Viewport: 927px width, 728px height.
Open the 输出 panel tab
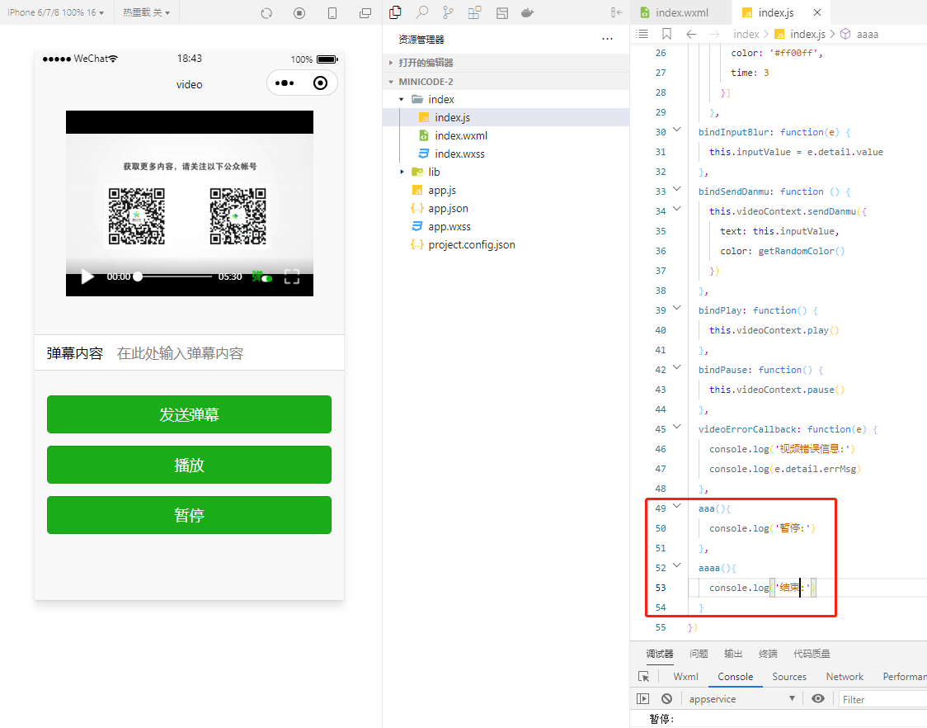pyautogui.click(x=733, y=654)
